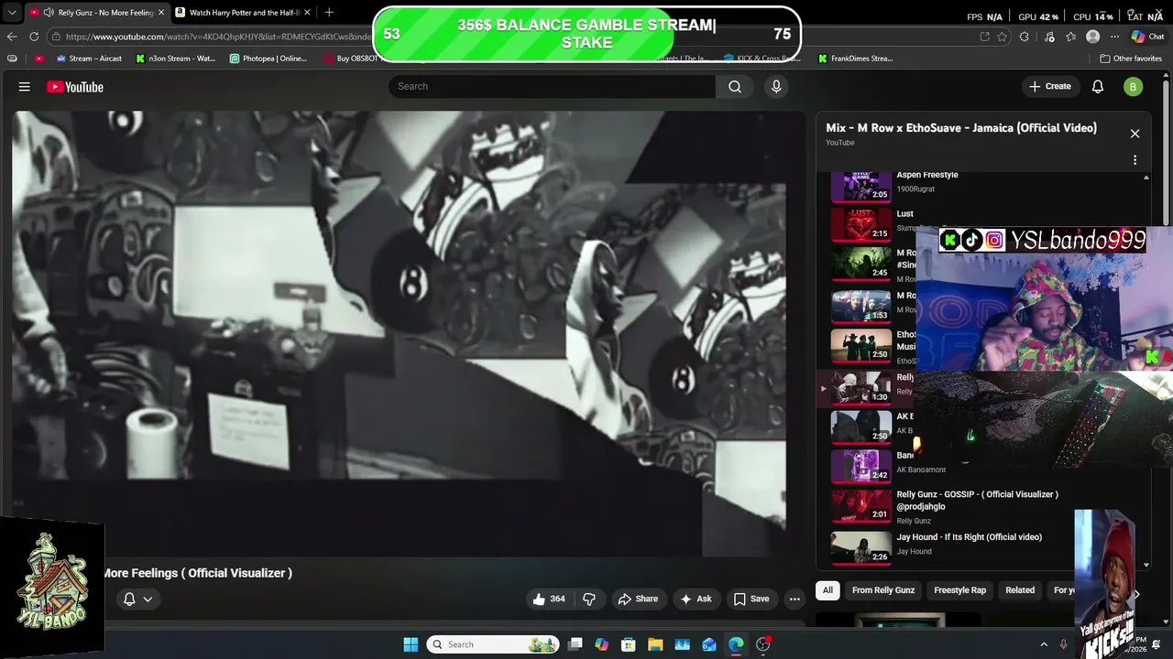Select the All filter chip
The width and height of the screenshot is (1173, 659).
click(828, 590)
